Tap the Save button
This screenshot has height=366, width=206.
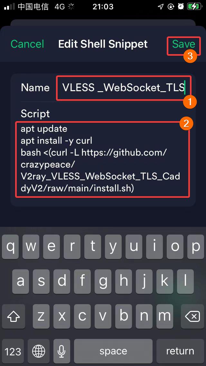coord(183,44)
